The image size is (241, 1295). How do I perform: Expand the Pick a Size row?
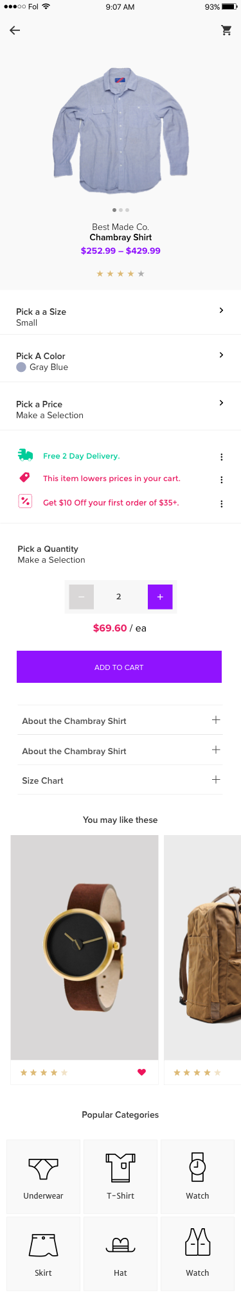(120, 317)
